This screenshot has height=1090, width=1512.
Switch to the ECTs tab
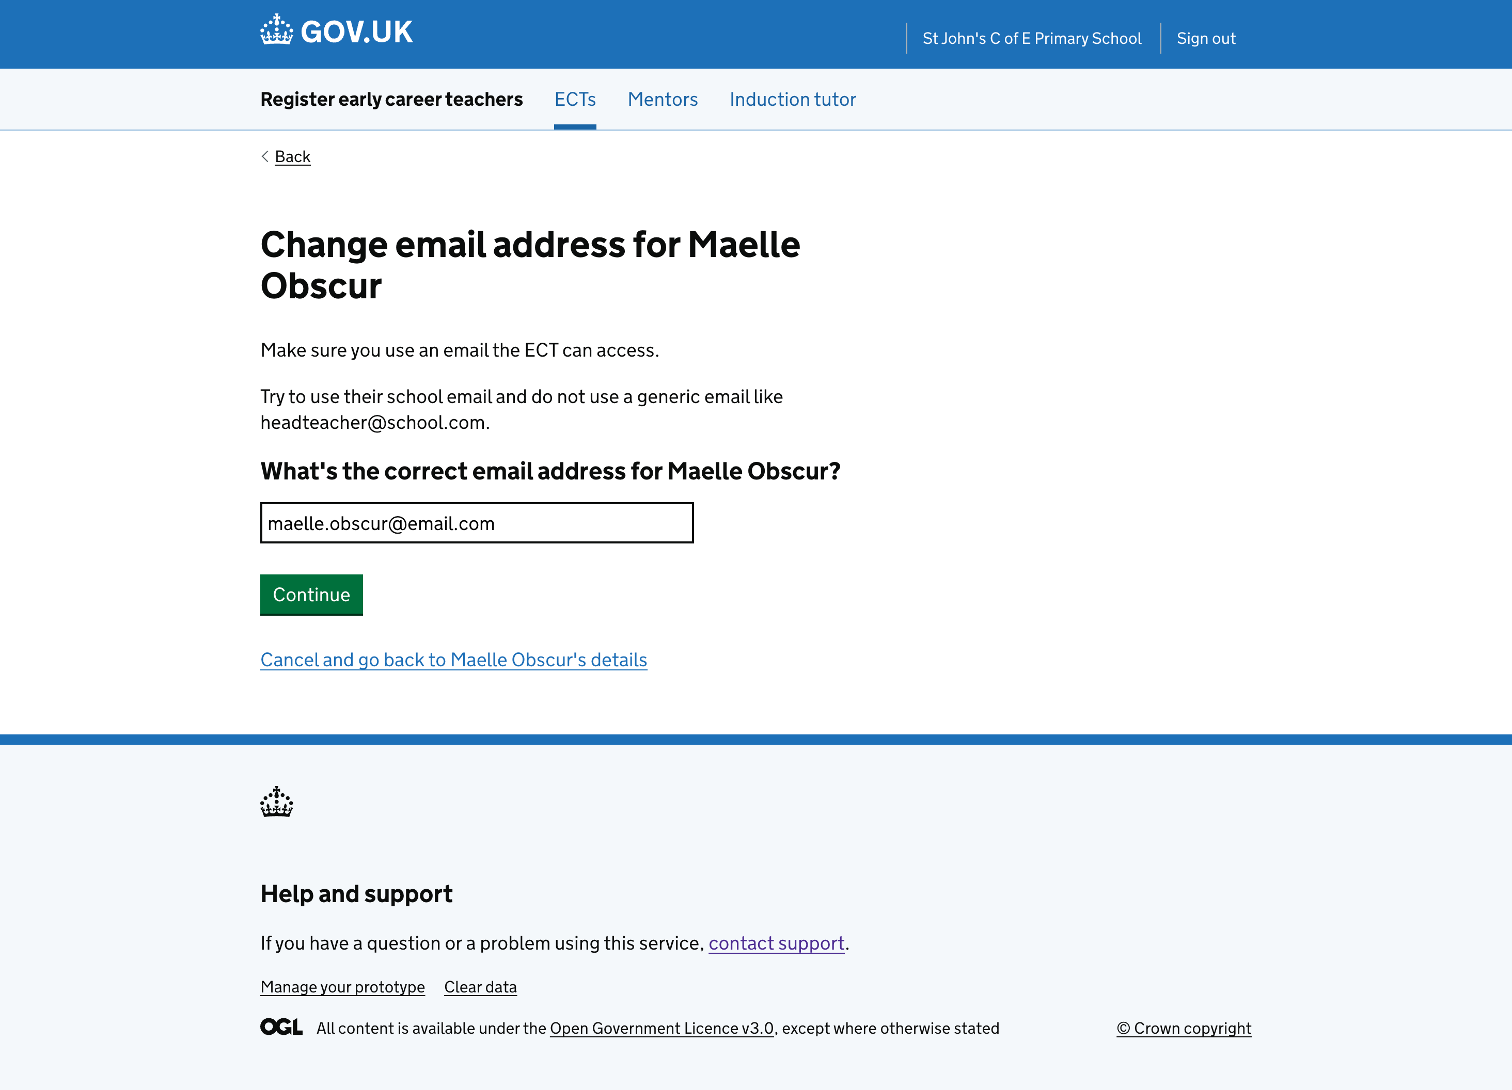(575, 99)
